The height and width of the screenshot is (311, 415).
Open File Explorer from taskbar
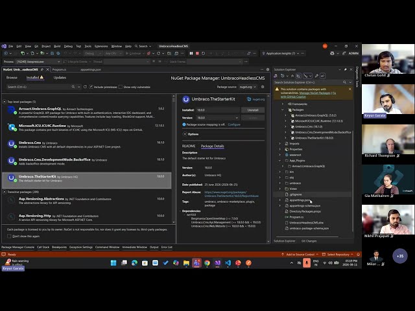[186, 263]
